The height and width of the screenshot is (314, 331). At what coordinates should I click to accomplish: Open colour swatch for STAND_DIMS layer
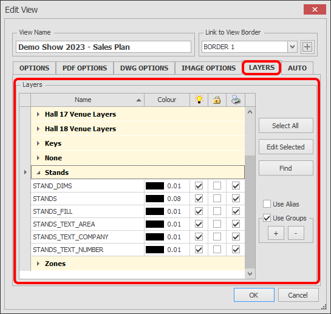pyautogui.click(x=155, y=186)
